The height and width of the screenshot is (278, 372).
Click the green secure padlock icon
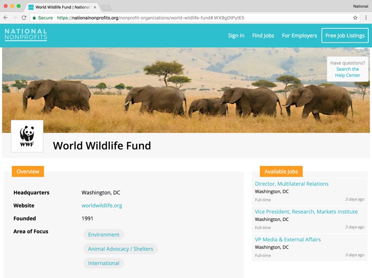tap(34, 18)
